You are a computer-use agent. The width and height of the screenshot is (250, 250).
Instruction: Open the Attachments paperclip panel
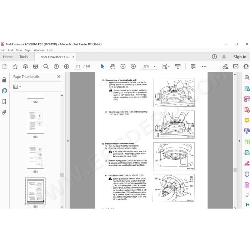4,112
